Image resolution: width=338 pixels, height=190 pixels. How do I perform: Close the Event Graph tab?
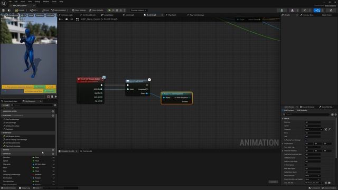click(162, 15)
